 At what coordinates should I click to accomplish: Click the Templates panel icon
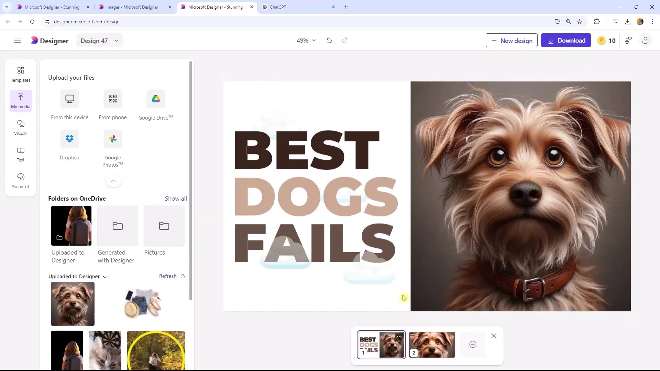pyautogui.click(x=20, y=74)
